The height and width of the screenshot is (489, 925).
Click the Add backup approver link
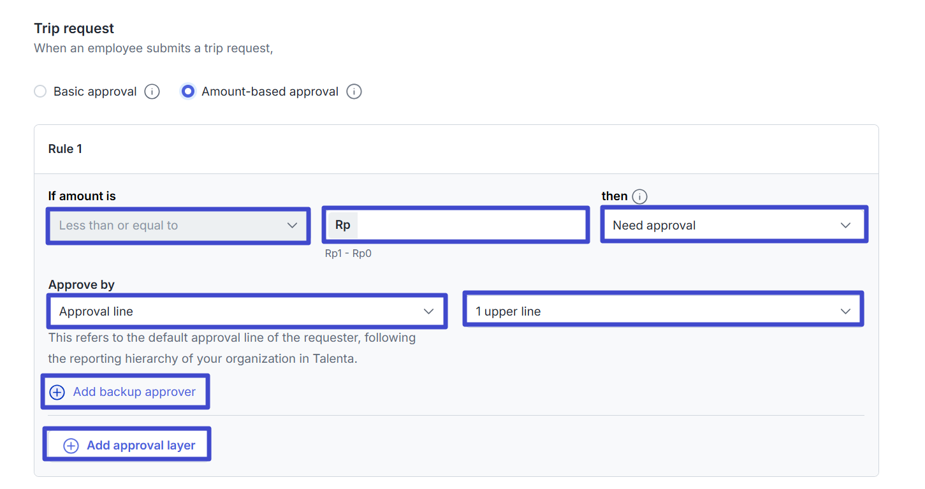point(134,392)
